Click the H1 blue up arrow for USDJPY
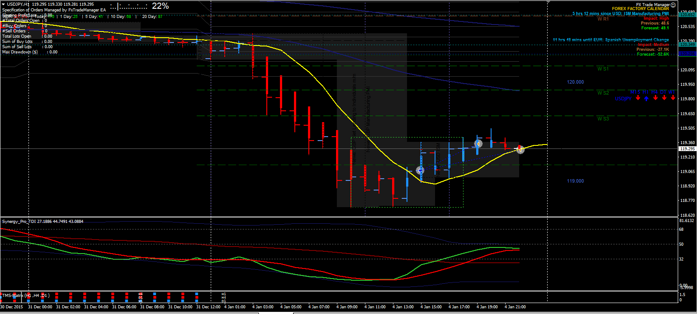Screen dimensions: 697x314 (646, 99)
